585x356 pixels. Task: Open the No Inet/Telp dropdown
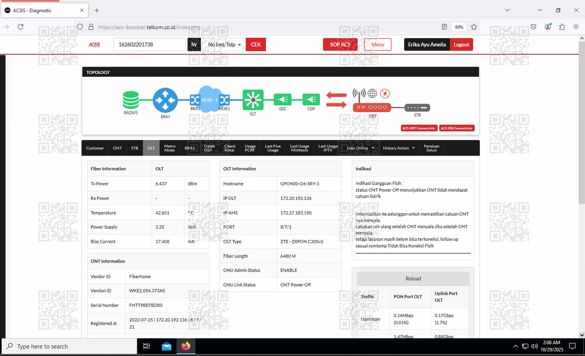pyautogui.click(x=224, y=44)
